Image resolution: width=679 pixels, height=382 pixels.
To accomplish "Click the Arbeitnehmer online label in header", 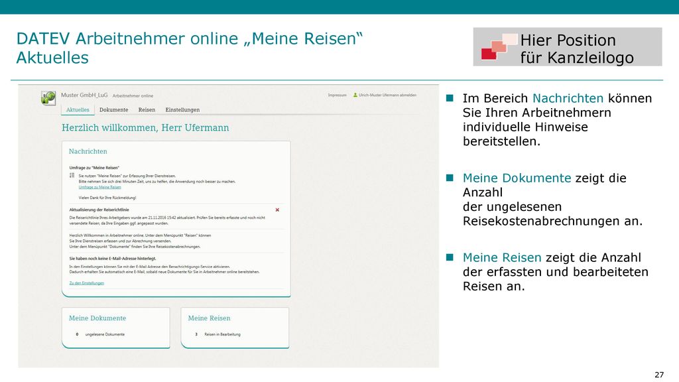I will click(133, 95).
